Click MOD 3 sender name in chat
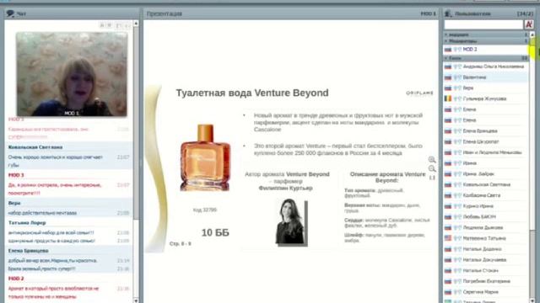 [x=16, y=175]
